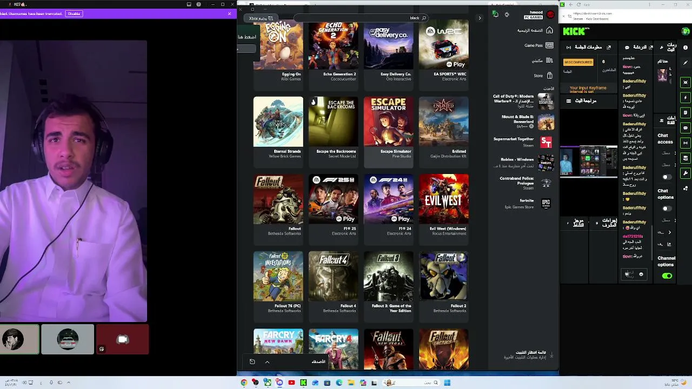
Task: Click the KICK logo in the dashboard
Action: [574, 31]
